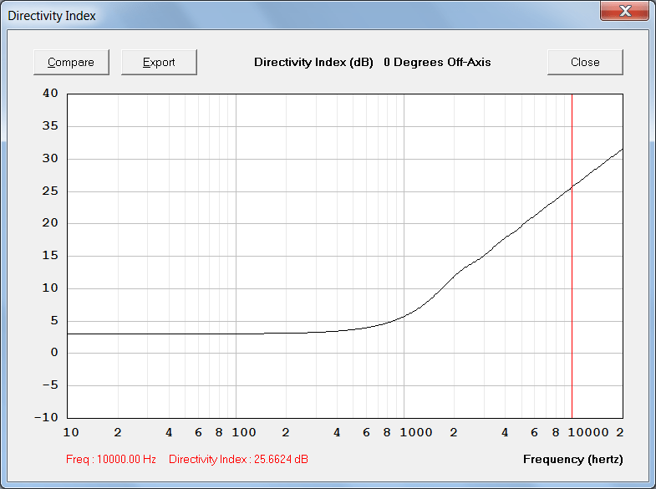
Task: Click the 1000 label on frequency axis
Action: click(x=416, y=432)
